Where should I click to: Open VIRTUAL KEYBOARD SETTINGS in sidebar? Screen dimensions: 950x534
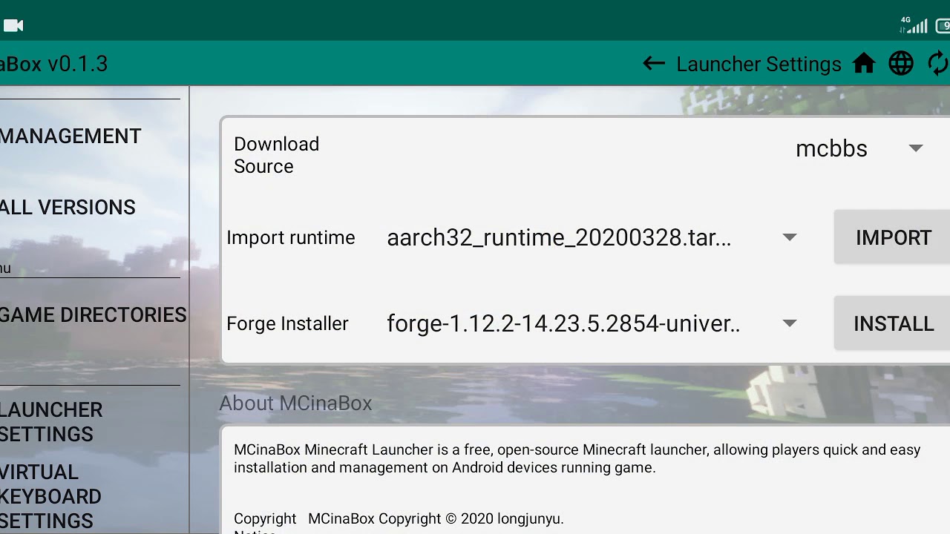(x=50, y=496)
